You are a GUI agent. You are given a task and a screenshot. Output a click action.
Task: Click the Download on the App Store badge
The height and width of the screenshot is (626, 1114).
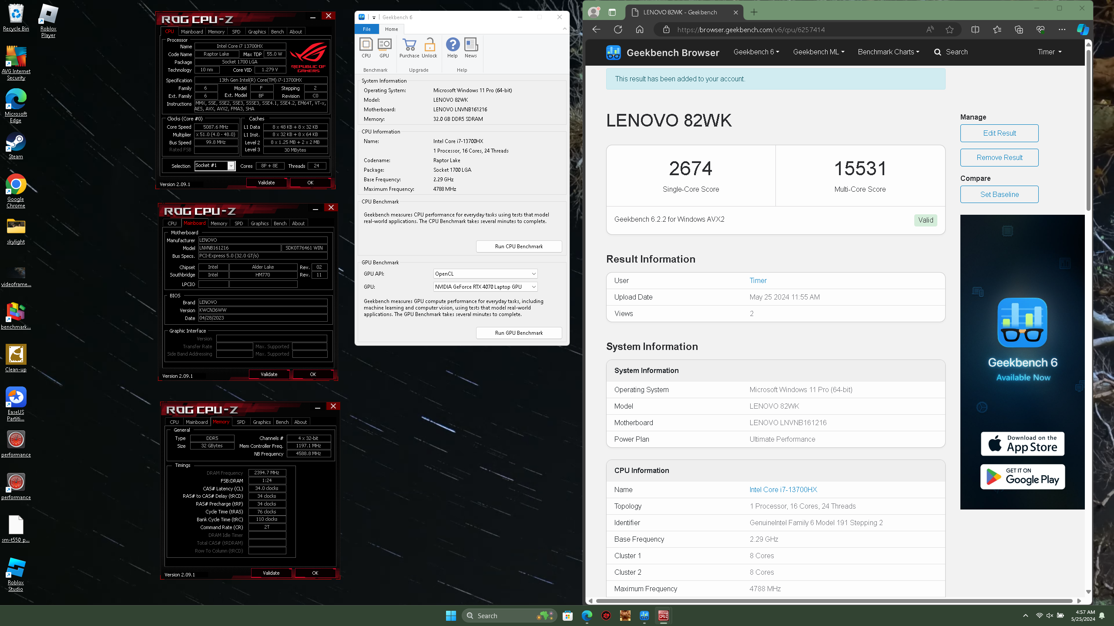pos(1022,444)
